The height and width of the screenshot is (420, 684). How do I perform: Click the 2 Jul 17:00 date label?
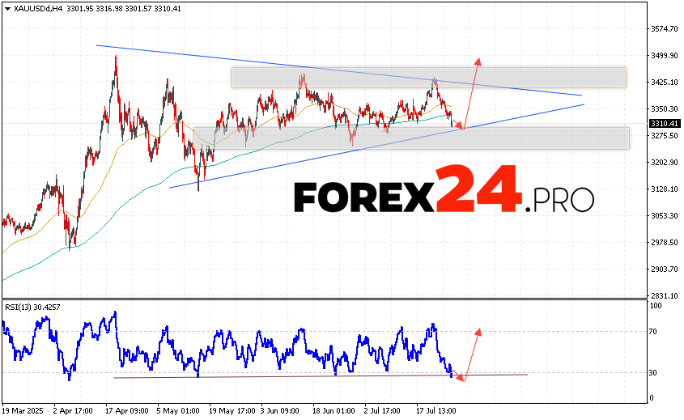point(383,411)
